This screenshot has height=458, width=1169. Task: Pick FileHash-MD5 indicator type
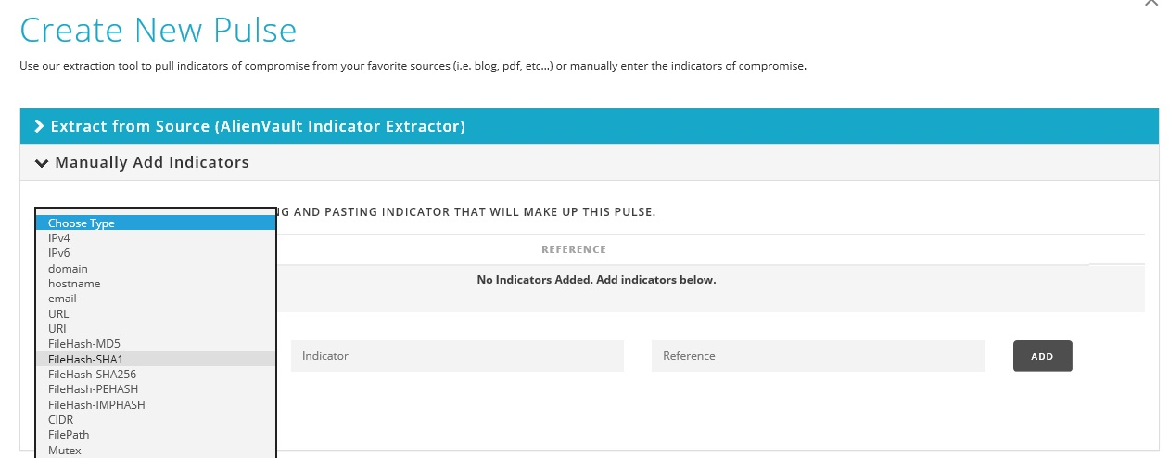pyautogui.click(x=84, y=344)
